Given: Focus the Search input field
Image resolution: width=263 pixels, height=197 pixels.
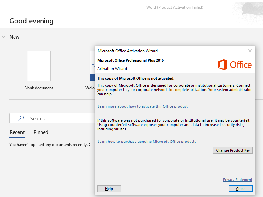Looking at the screenshot, I should click(x=59, y=118).
